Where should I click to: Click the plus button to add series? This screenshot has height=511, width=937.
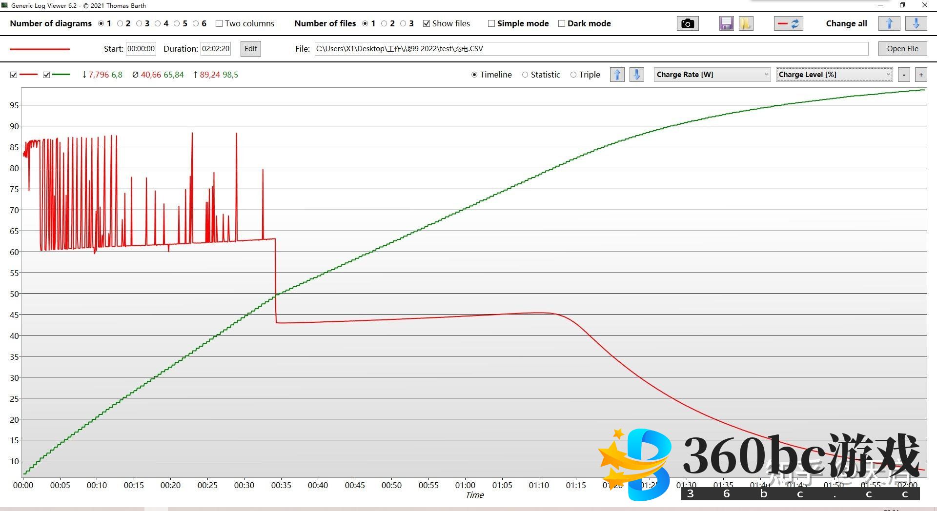[921, 75]
